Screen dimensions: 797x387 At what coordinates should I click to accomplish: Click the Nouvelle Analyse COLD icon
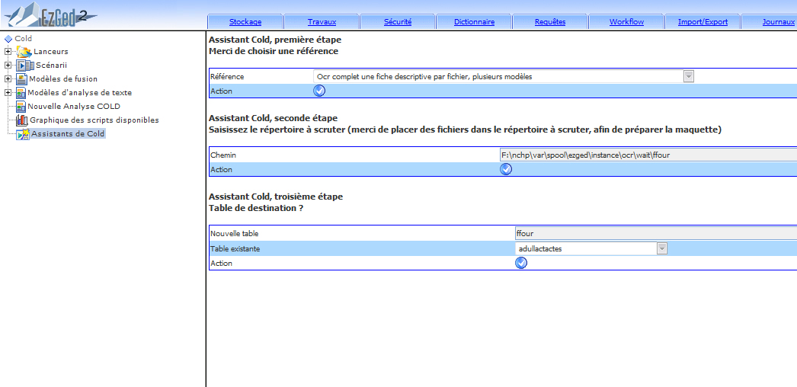point(21,107)
